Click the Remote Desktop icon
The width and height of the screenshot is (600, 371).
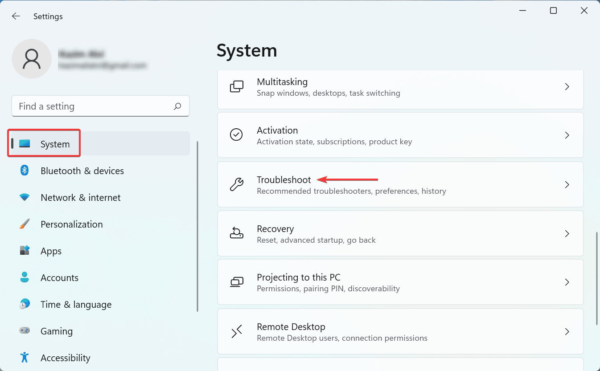236,331
